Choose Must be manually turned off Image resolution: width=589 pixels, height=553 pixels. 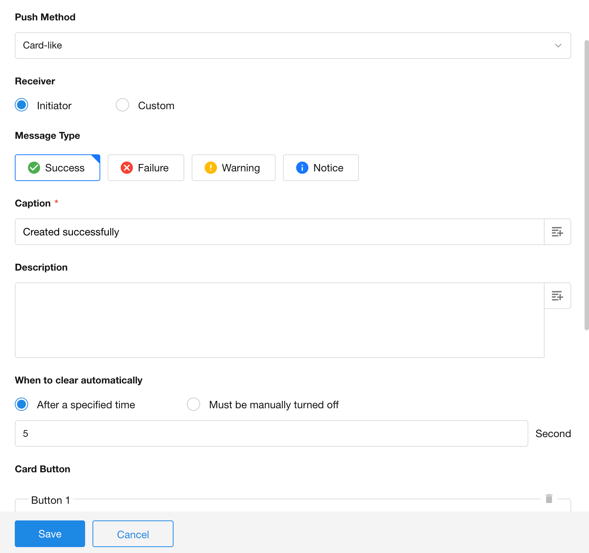coord(193,404)
